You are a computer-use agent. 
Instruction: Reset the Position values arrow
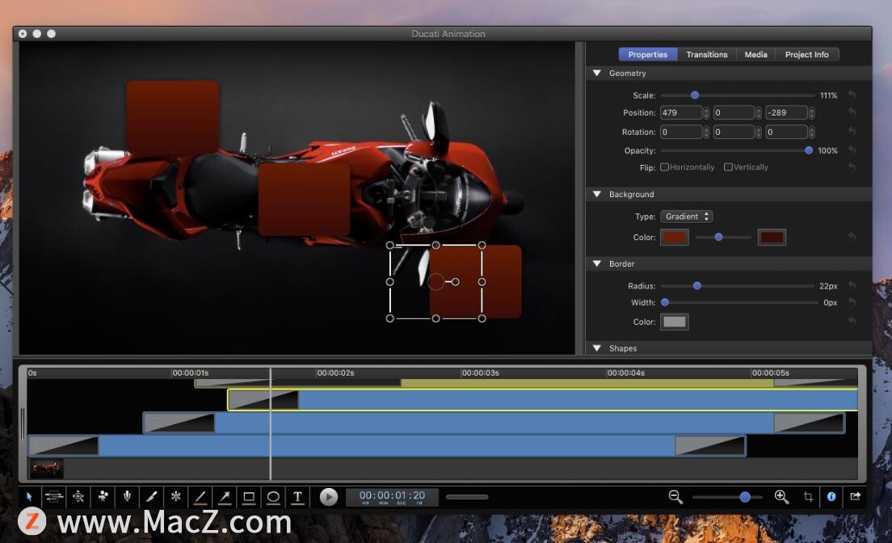point(852,112)
